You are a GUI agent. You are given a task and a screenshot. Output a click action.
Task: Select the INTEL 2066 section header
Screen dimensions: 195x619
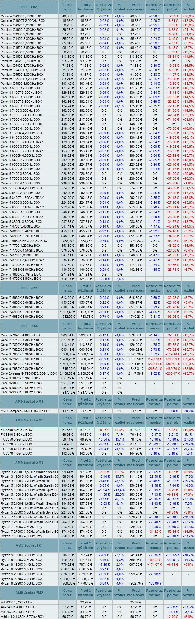click(29, 326)
